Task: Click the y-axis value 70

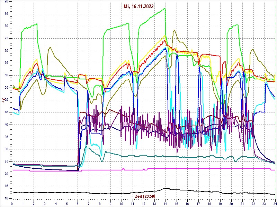Action: tap(6, 51)
